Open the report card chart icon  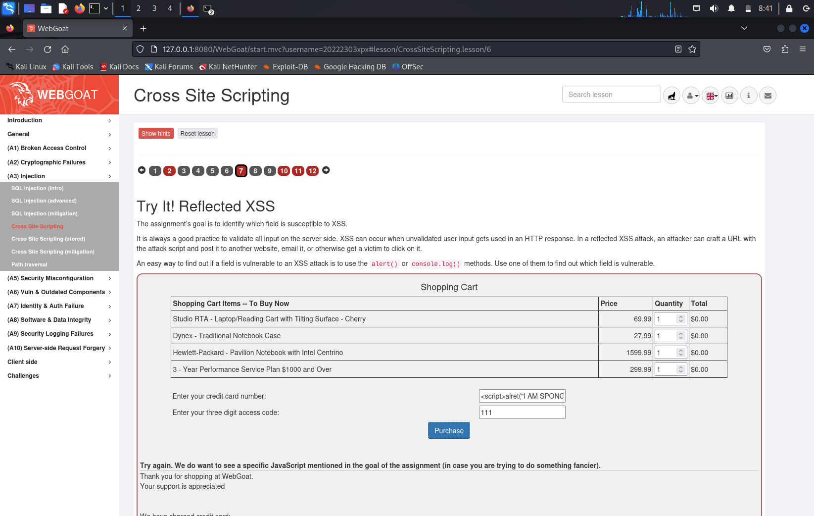[729, 96]
